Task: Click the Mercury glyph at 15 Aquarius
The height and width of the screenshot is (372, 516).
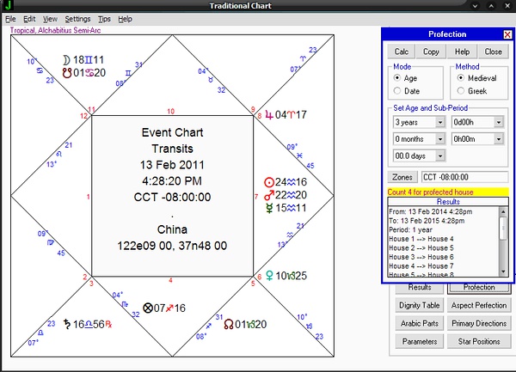Action: click(268, 208)
